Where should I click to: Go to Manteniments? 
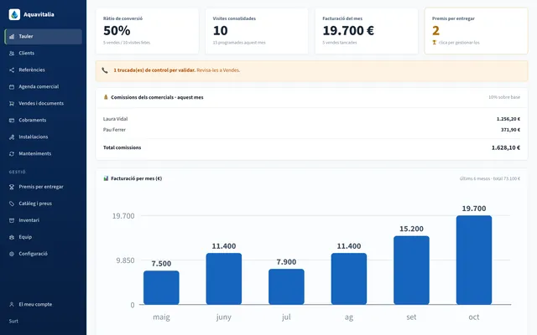point(44,154)
